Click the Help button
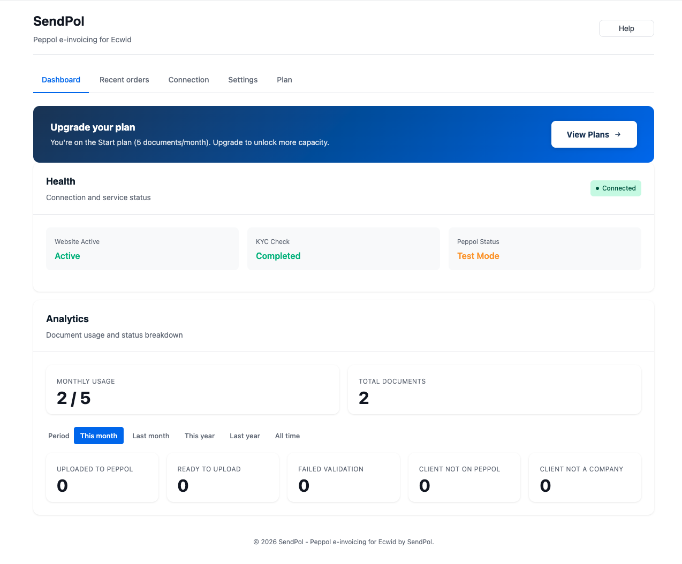682x564 pixels. [x=626, y=28]
